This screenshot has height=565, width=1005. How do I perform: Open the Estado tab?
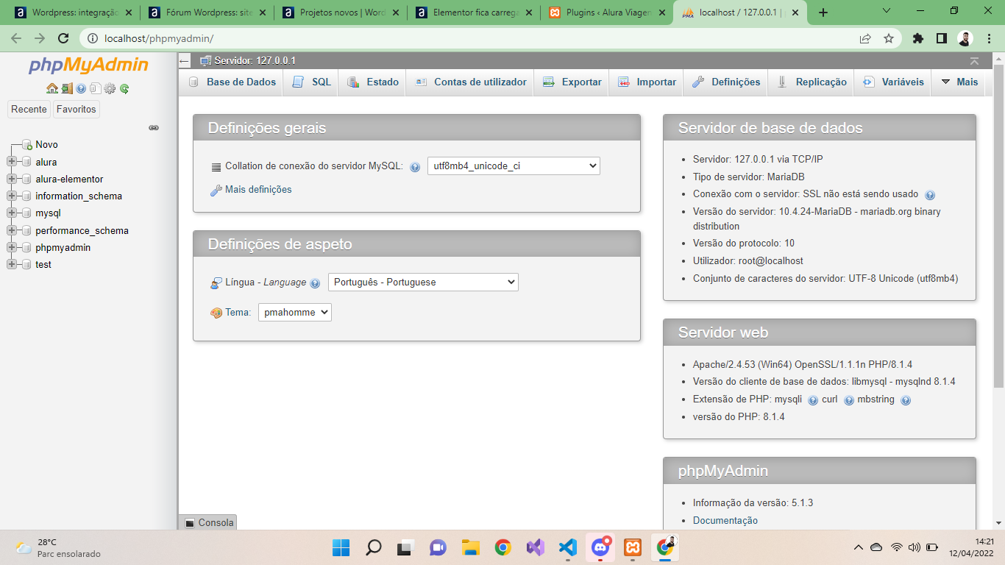coord(372,82)
